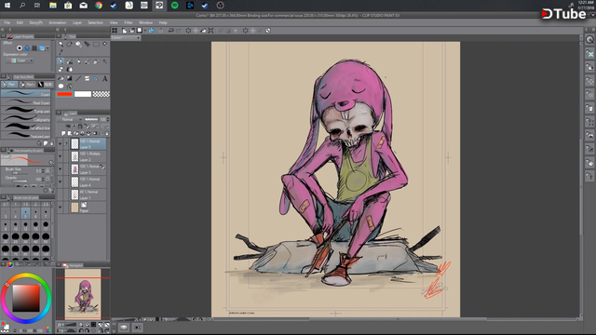The image size is (596, 335).
Task: Select the Eraser tool
Action: [61, 69]
